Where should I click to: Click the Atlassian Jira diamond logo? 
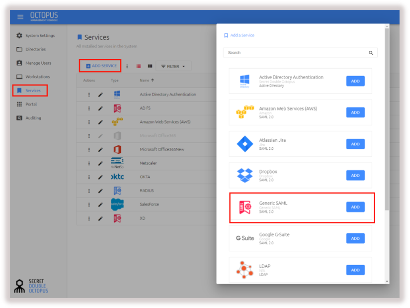(245, 144)
